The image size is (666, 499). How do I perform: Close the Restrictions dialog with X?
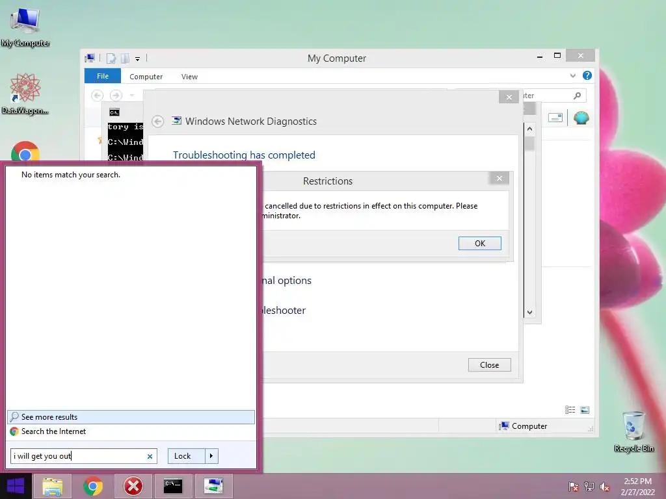499,178
